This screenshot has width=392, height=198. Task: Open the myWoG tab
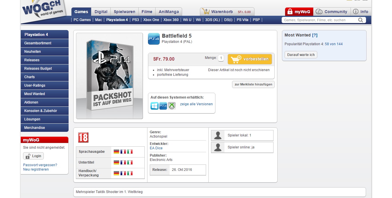(299, 12)
